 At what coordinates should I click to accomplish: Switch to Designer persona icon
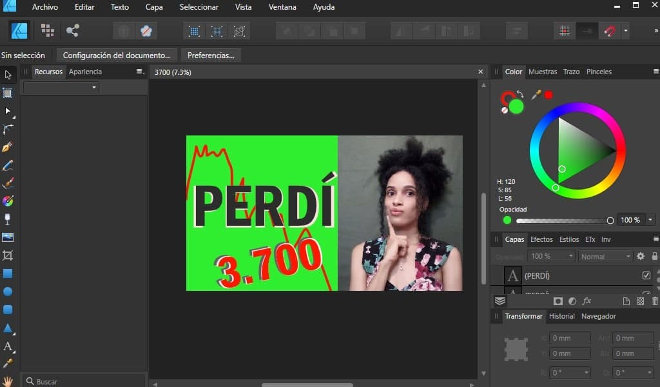[19, 31]
